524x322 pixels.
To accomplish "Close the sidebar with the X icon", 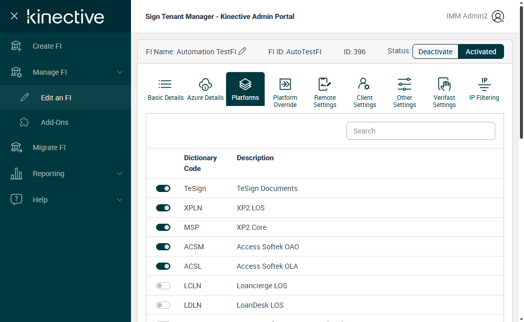I will 14,16.
